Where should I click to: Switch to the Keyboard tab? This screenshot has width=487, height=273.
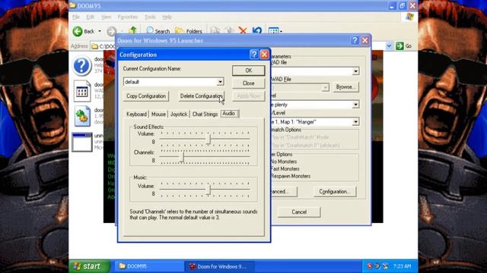pos(136,115)
